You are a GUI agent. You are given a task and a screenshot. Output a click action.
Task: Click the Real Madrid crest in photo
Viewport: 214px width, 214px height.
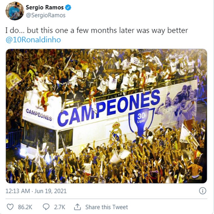(116, 132)
